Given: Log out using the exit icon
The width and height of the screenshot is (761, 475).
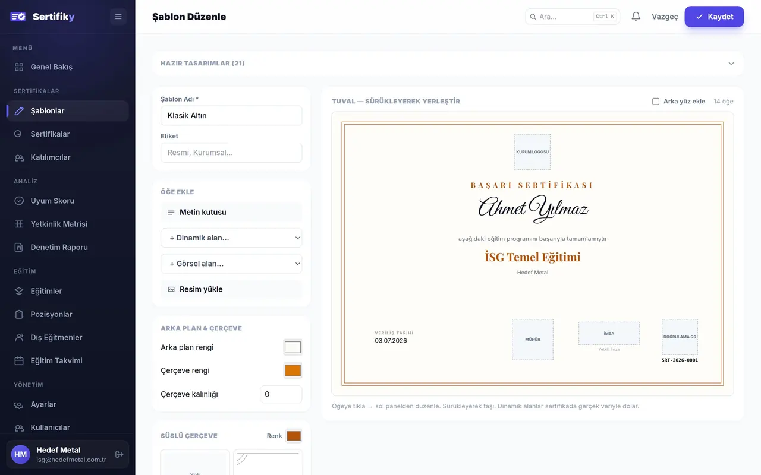Looking at the screenshot, I should pyautogui.click(x=120, y=454).
